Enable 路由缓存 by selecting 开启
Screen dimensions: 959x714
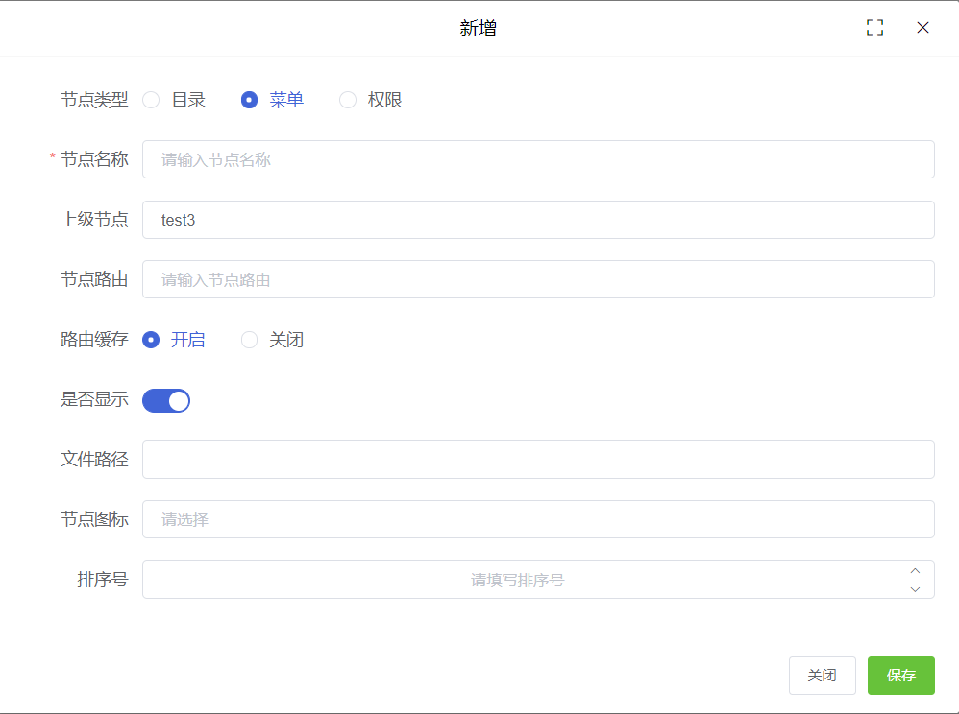click(x=151, y=340)
